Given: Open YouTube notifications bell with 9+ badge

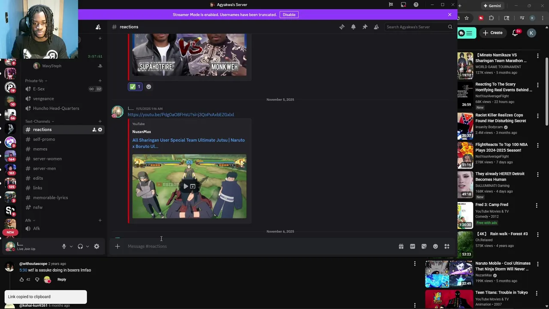Looking at the screenshot, I should click(x=516, y=33).
